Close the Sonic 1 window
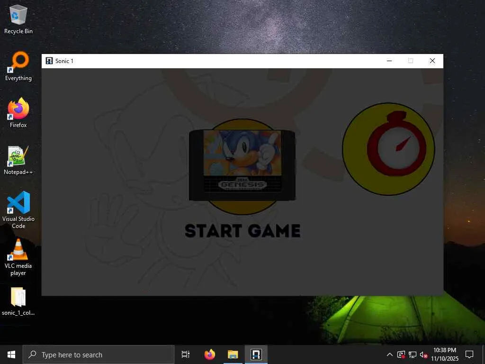The image size is (485, 364). 432,61
